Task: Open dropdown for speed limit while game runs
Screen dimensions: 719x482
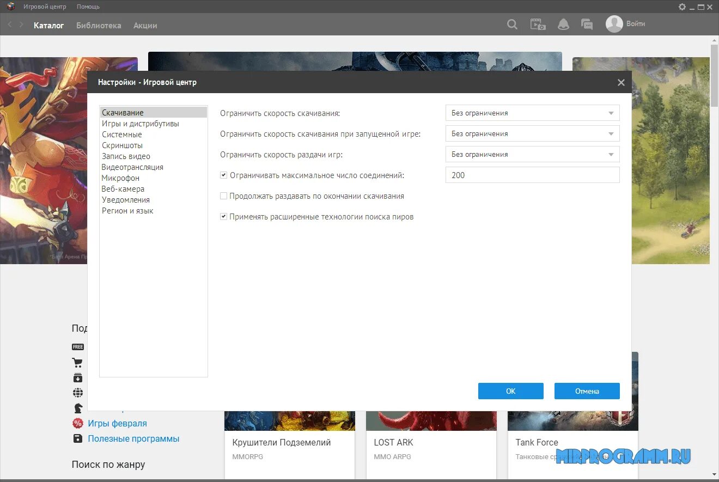Action: click(533, 133)
